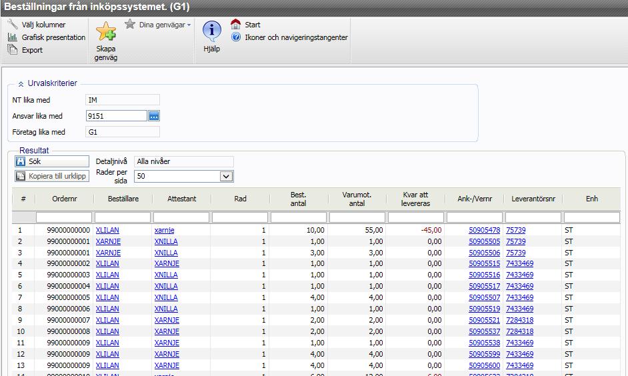
Task: Open link 50905519
Action: coord(484,309)
